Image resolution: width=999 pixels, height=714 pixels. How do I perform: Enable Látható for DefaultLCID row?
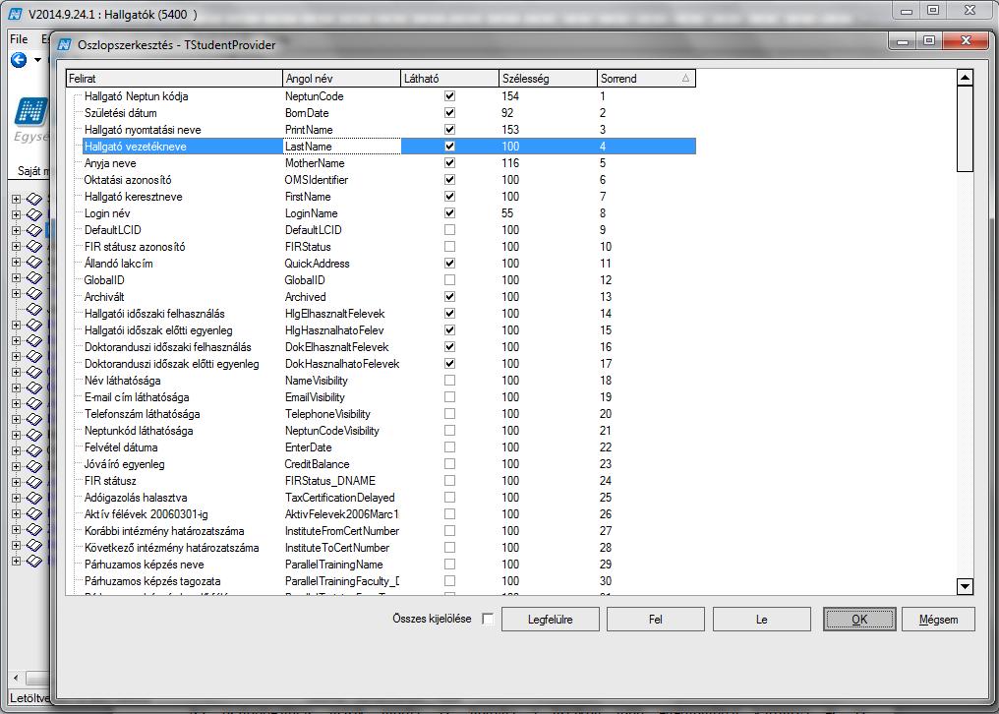(x=449, y=229)
